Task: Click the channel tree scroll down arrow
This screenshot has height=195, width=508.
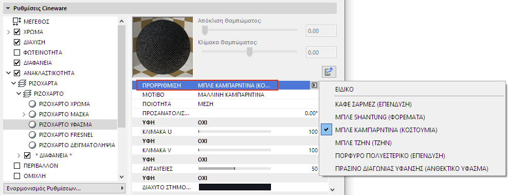Action: 121,177
